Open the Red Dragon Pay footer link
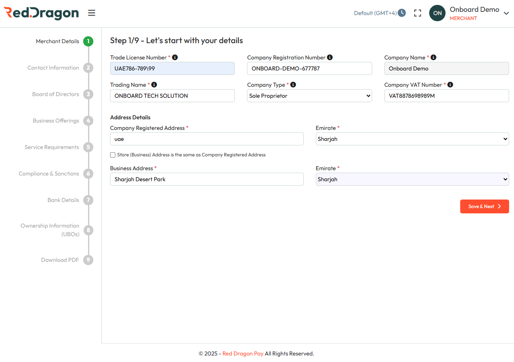The height and width of the screenshot is (362, 514). [243, 353]
